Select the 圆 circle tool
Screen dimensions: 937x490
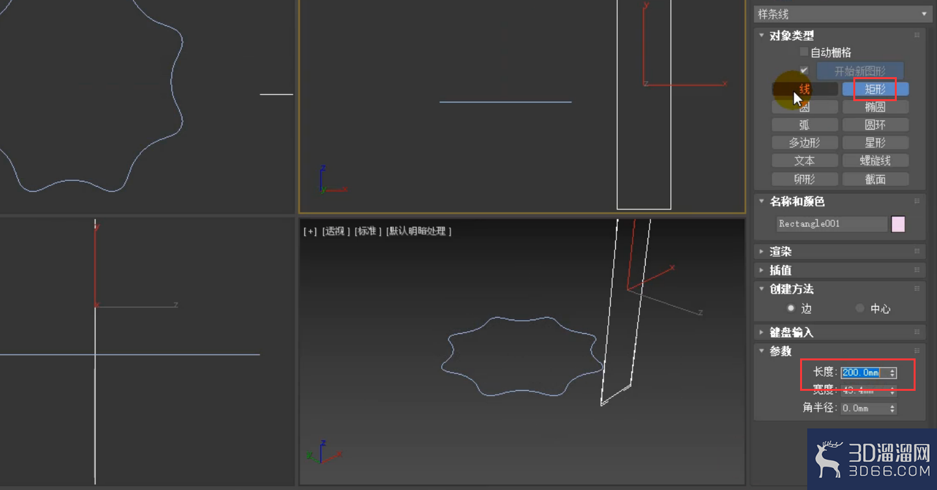pyautogui.click(x=805, y=107)
